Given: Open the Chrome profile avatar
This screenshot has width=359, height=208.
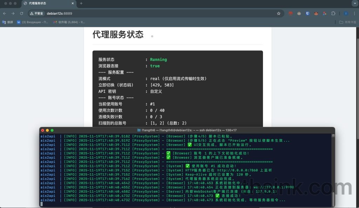Looking at the screenshot, I should [346, 13].
